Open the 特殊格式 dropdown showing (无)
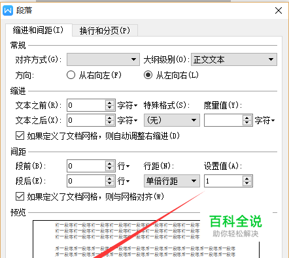 click(172, 120)
